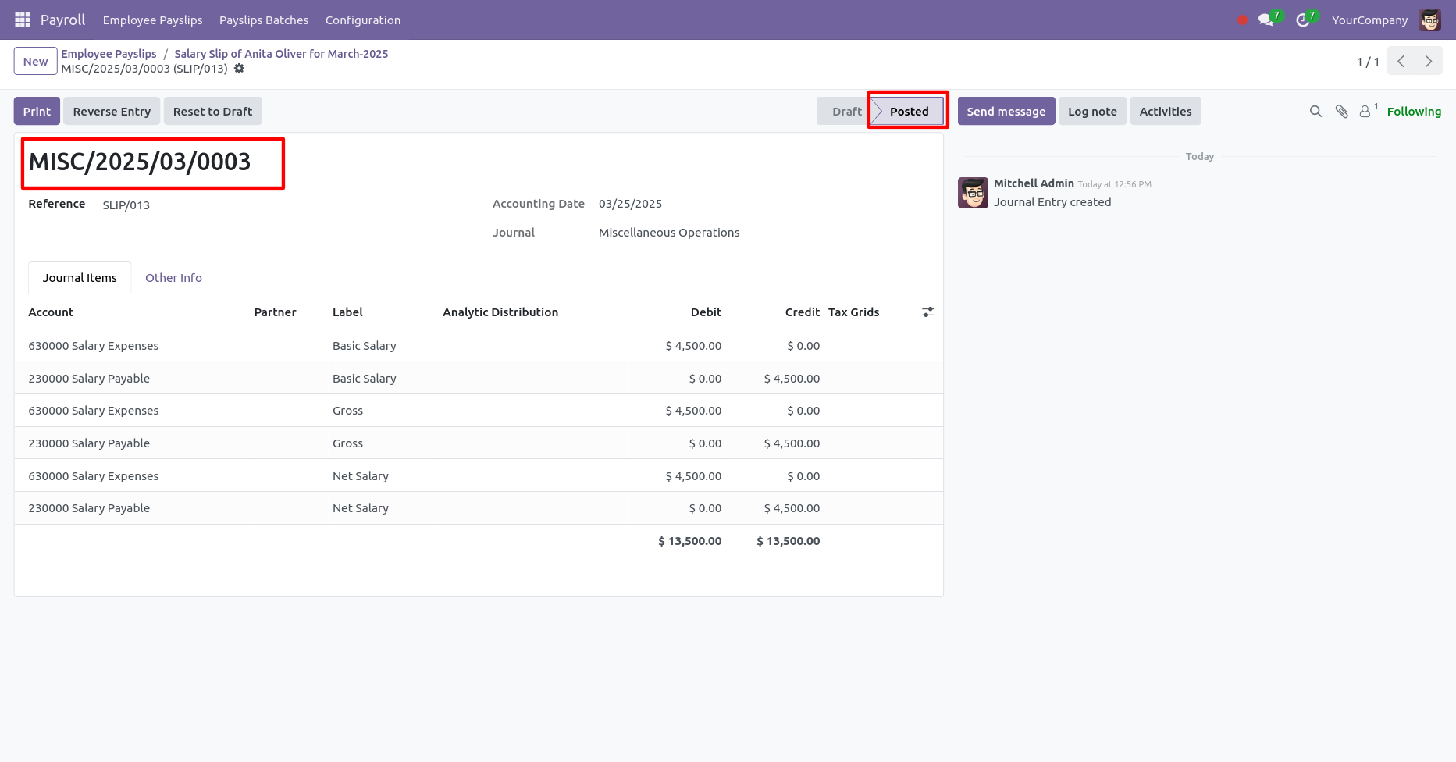Click the red recording indicator dot
Image resolution: width=1456 pixels, height=762 pixels.
1242,20
